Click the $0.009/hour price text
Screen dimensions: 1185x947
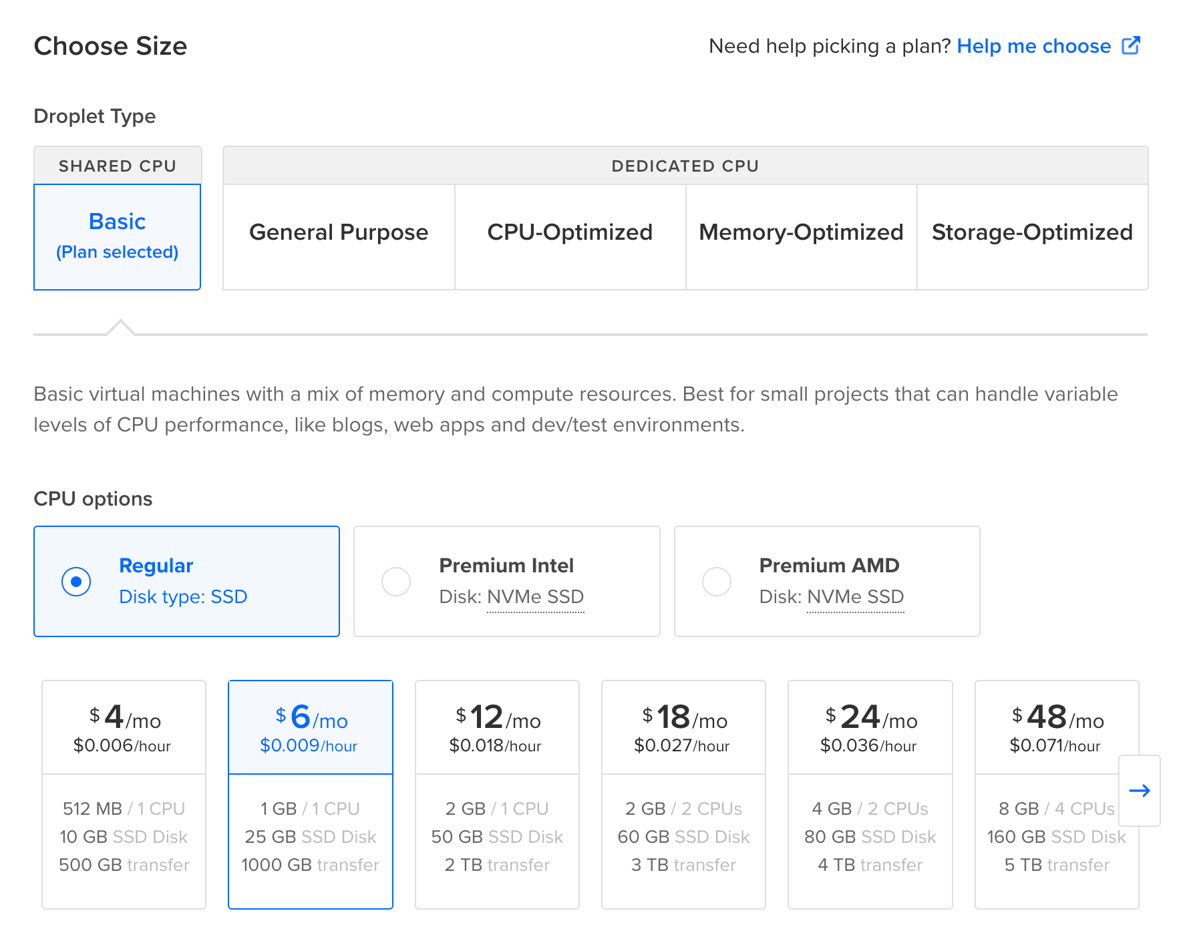309,746
